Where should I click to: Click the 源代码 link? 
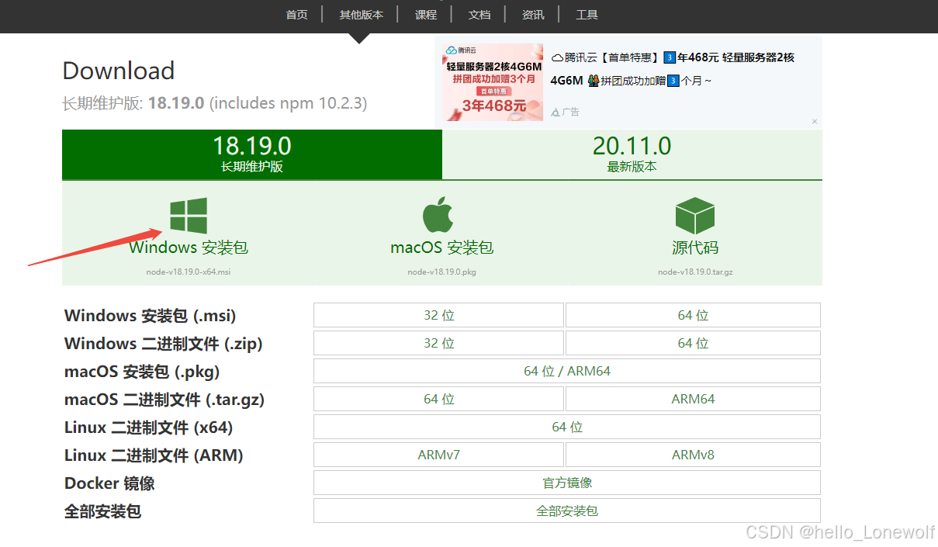point(695,248)
